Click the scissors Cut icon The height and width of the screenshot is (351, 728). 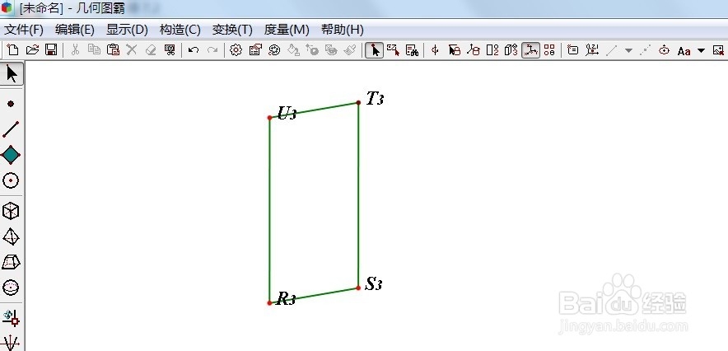pos(75,49)
